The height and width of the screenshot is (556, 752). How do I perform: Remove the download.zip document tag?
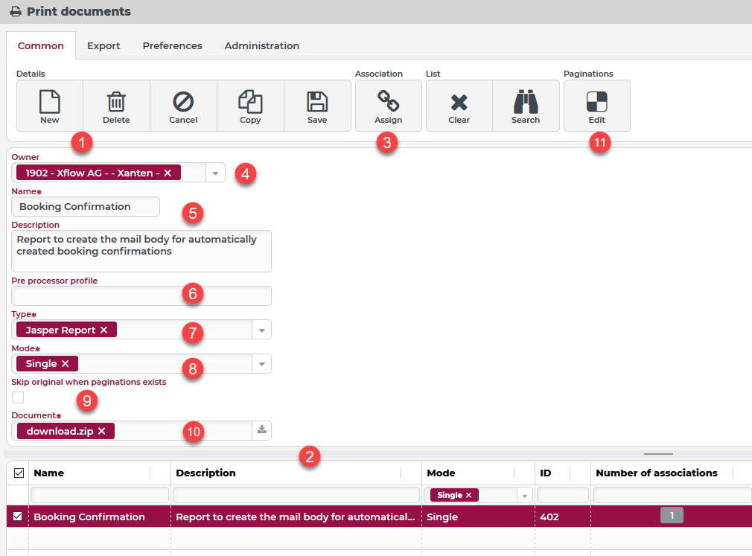pyautogui.click(x=102, y=431)
